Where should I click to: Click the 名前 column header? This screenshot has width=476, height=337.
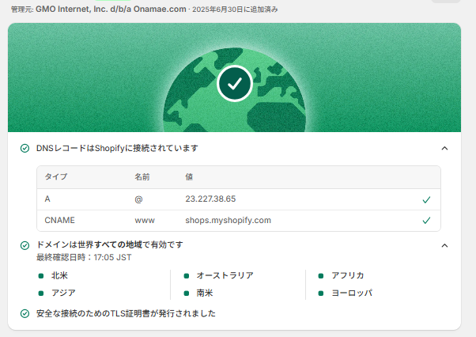tap(142, 177)
